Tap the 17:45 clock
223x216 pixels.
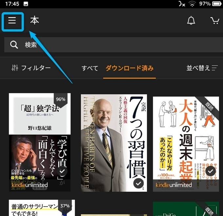[x=12, y=4]
